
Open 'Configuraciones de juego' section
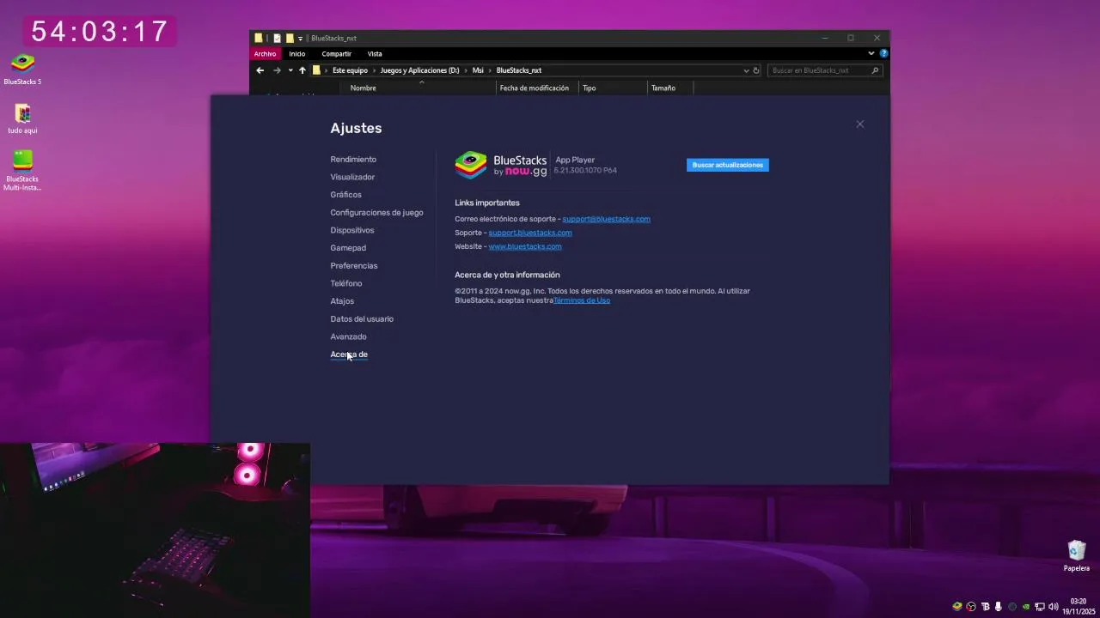[376, 213]
